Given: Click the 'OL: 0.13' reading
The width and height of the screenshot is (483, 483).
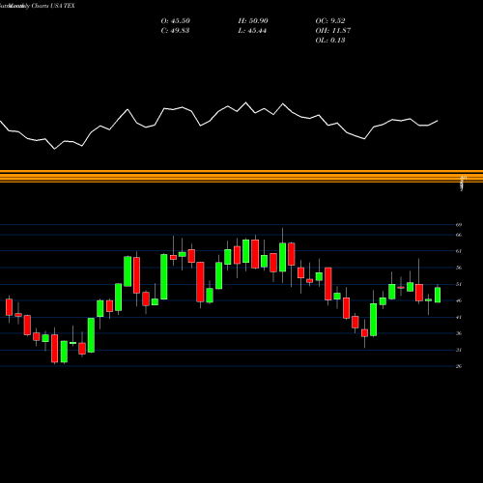Looking at the screenshot, I should 330,41.
